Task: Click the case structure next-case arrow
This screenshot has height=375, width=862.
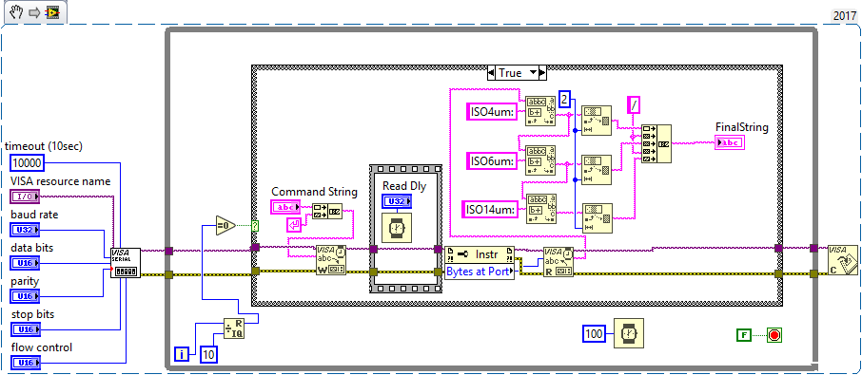Action: 542,73
